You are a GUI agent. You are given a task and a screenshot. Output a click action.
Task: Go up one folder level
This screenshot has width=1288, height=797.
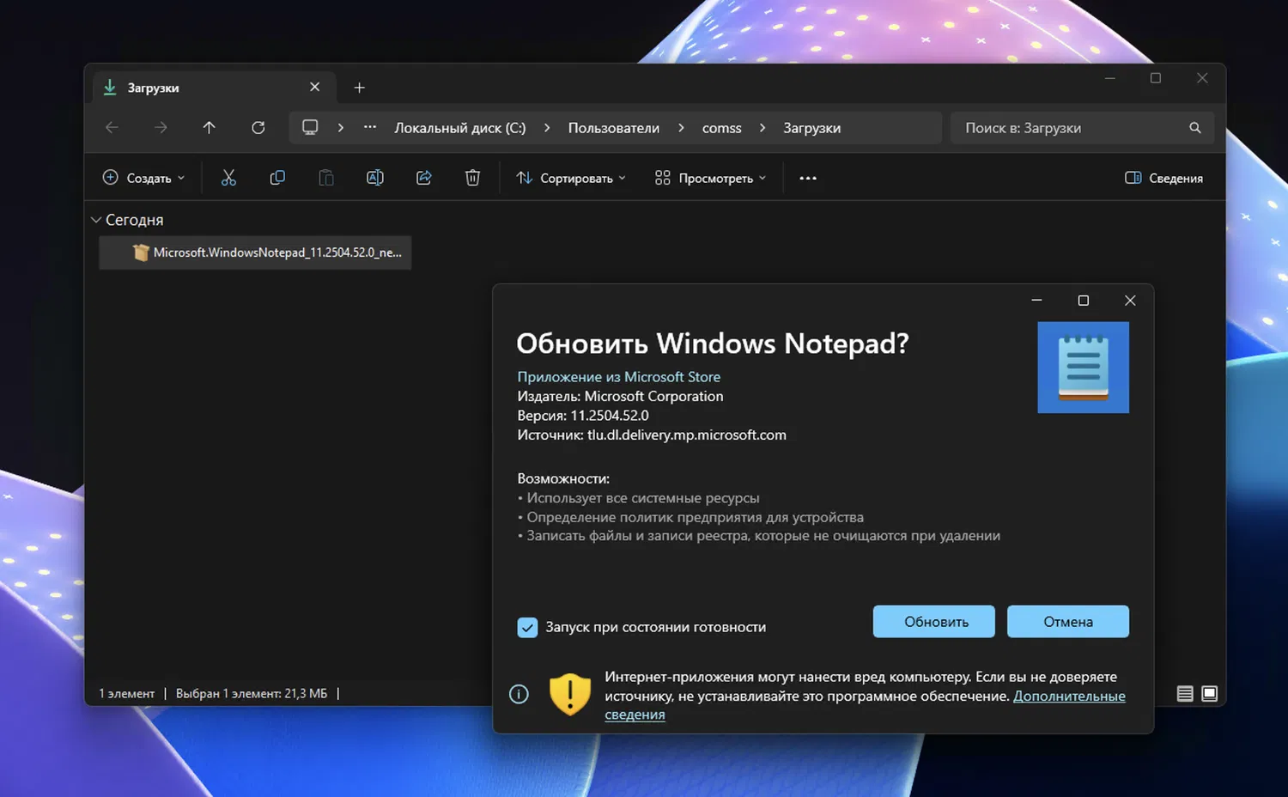209,128
